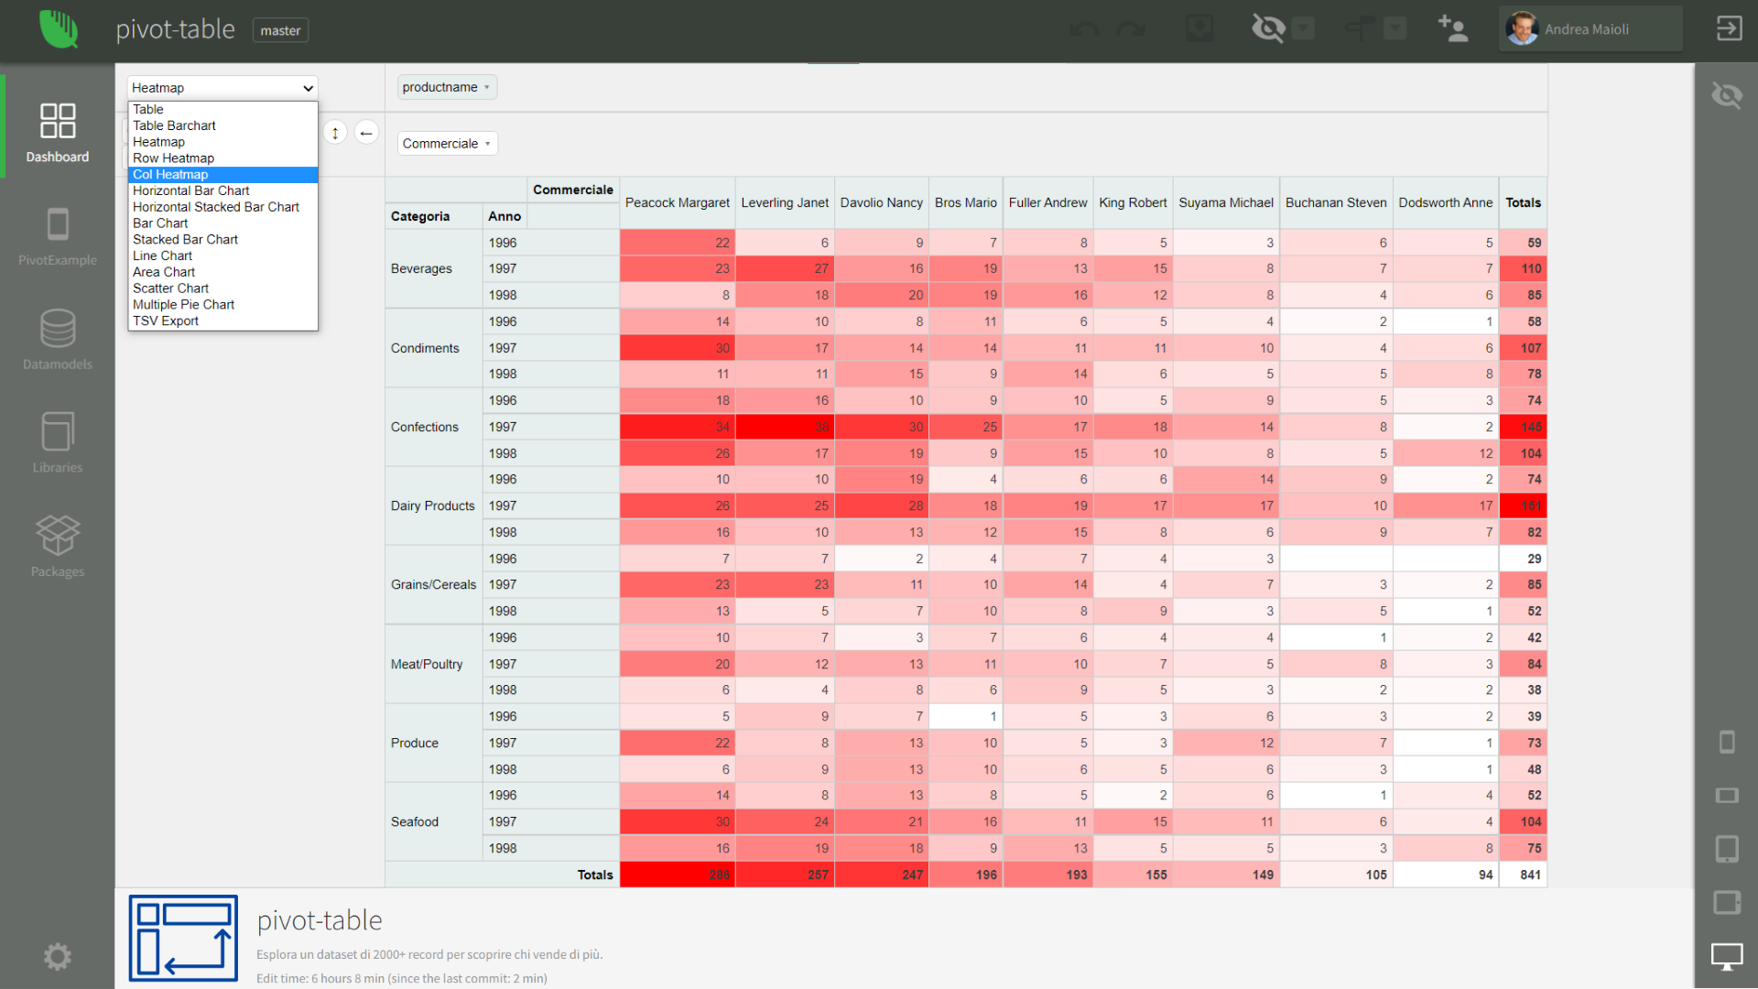The image size is (1758, 989).
Task: Click the redo arrow in top bar
Action: (x=1131, y=30)
